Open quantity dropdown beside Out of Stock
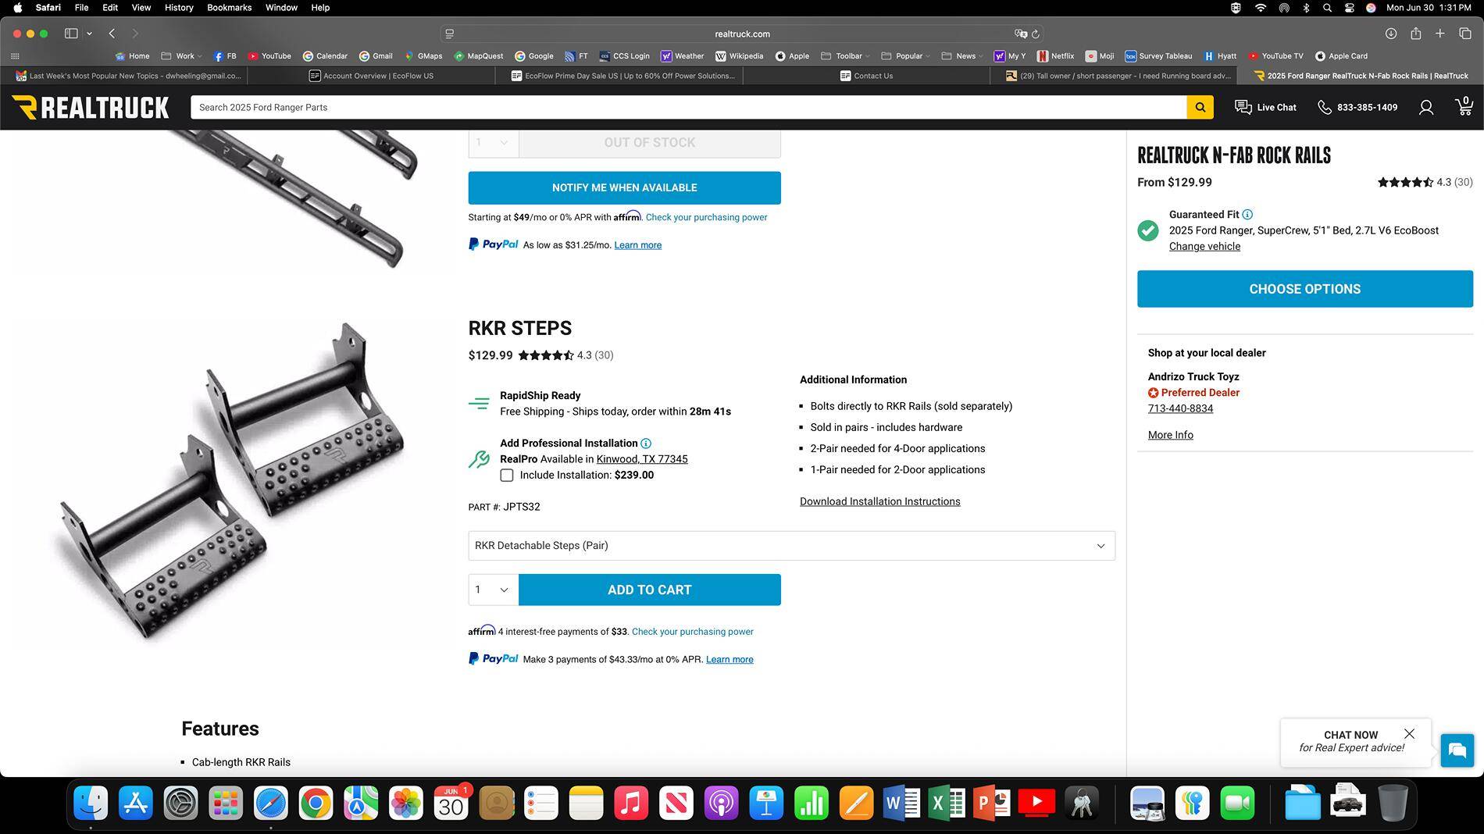 pos(493,143)
